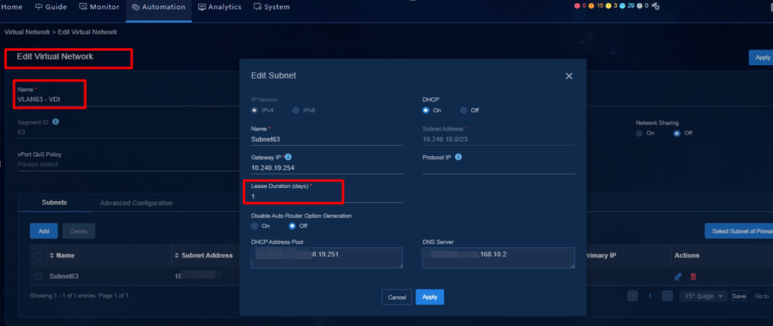Click Apply in Edit Subnet dialog

click(430, 297)
